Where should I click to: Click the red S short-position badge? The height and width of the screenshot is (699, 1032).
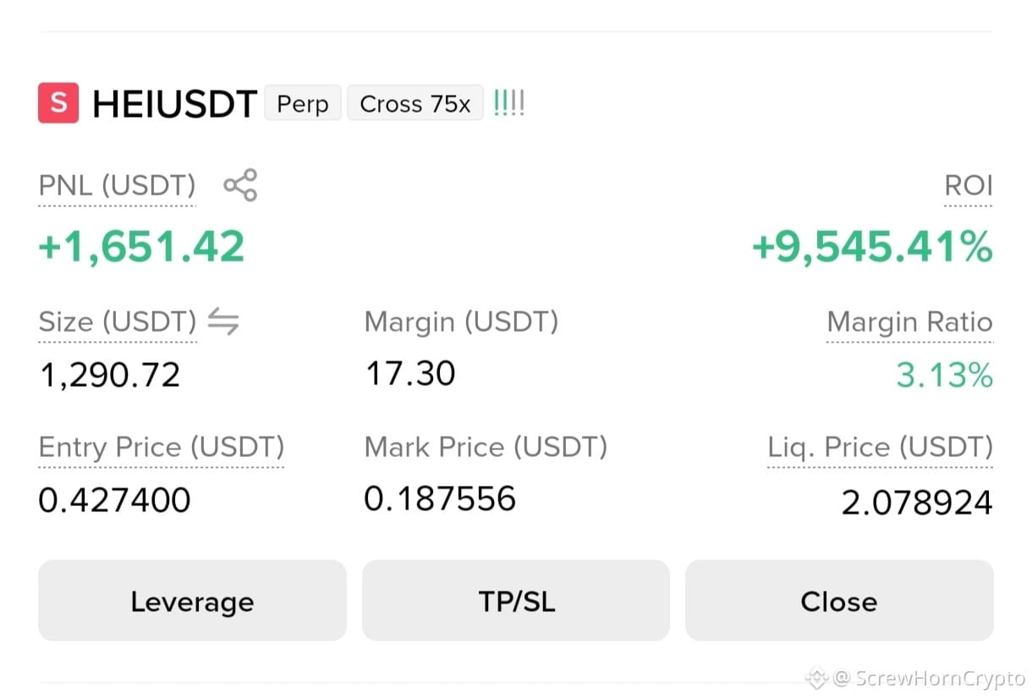pos(58,103)
